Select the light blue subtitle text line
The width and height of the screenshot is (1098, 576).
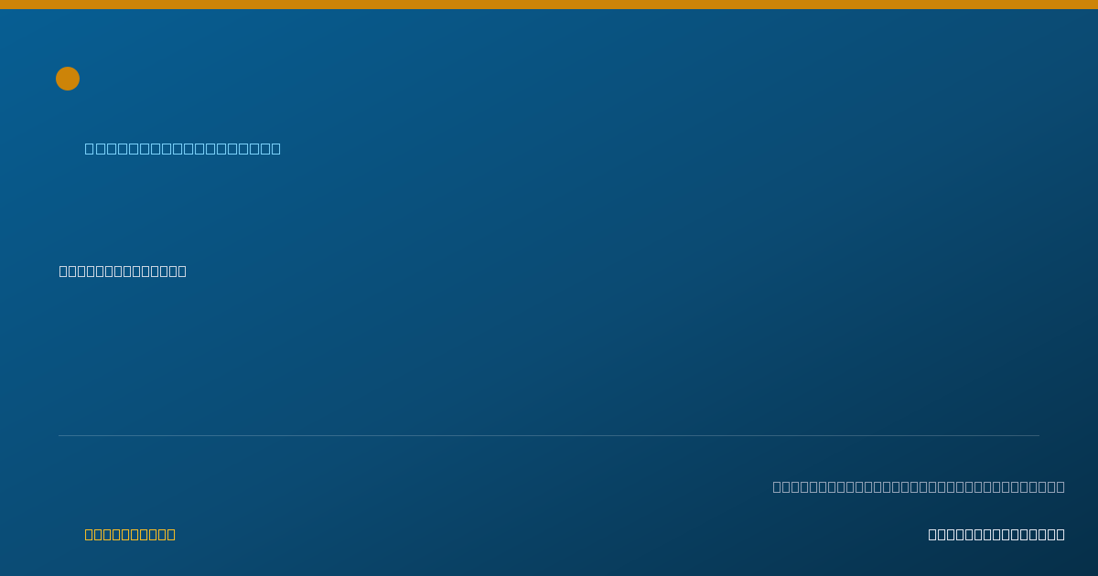click(183, 148)
